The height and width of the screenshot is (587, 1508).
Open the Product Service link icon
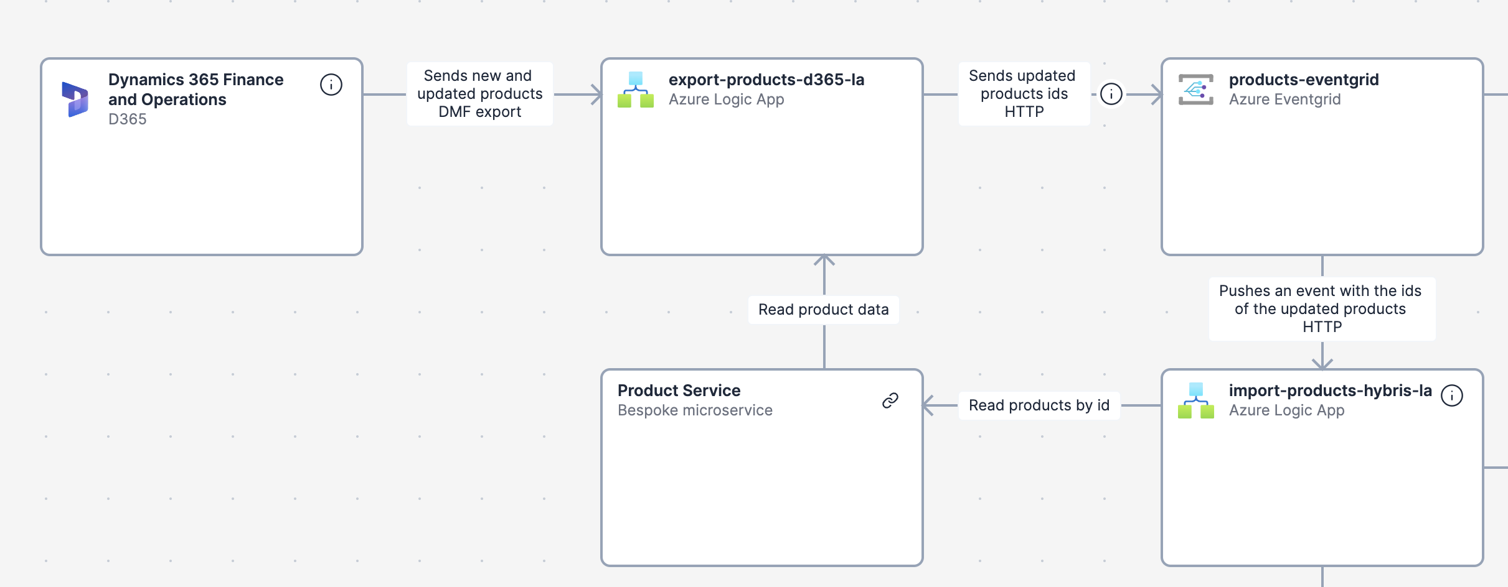click(890, 400)
